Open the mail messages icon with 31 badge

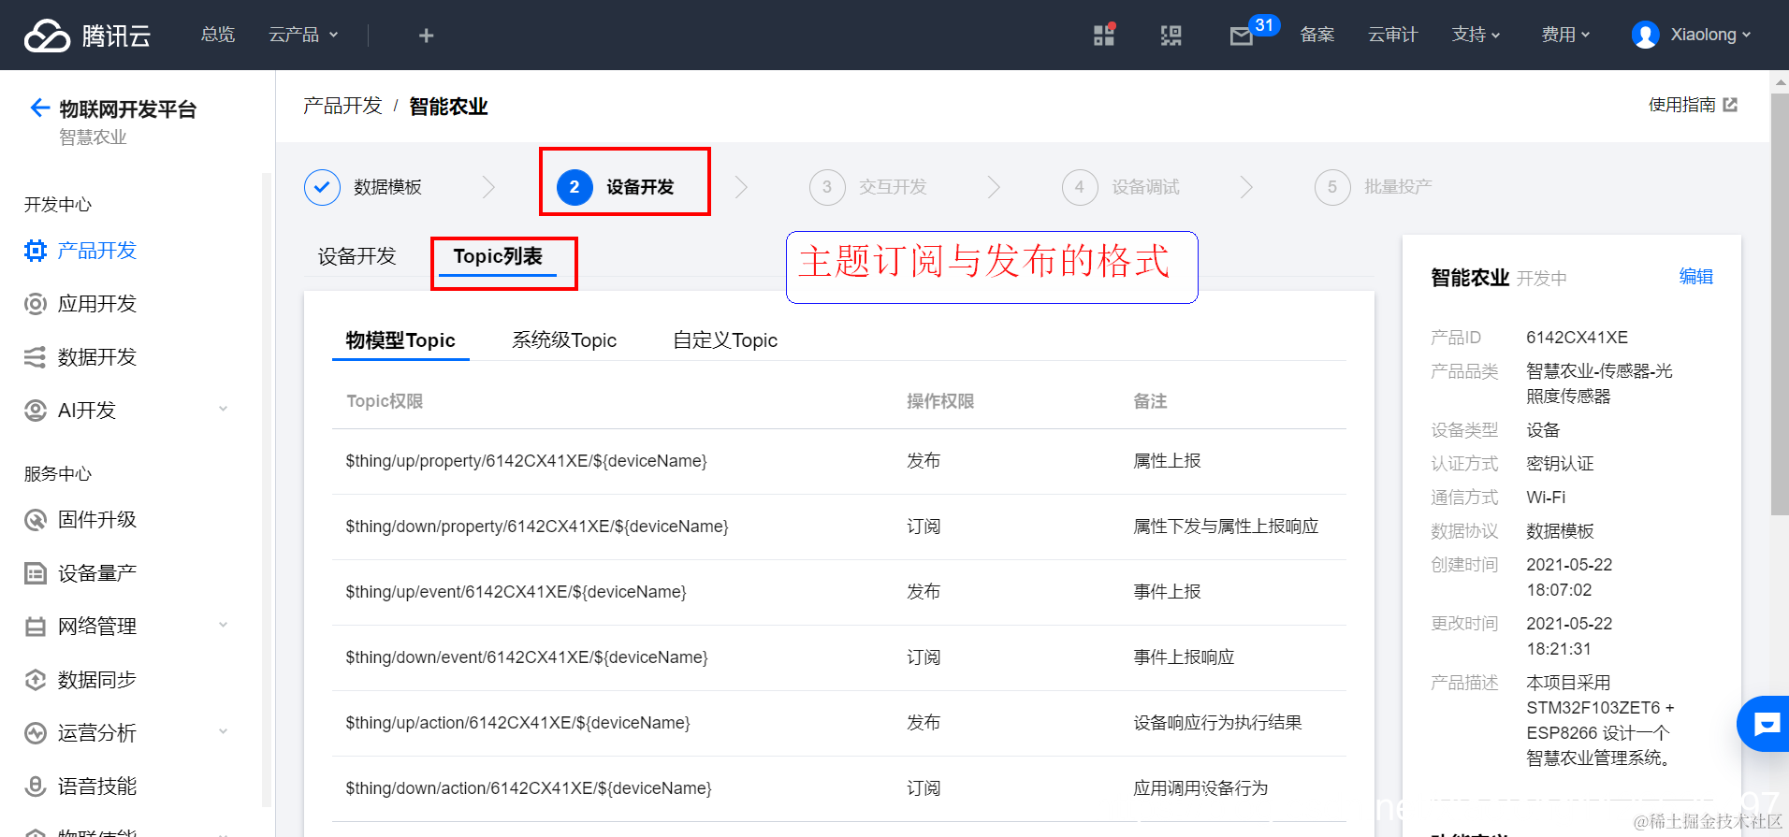(x=1242, y=36)
